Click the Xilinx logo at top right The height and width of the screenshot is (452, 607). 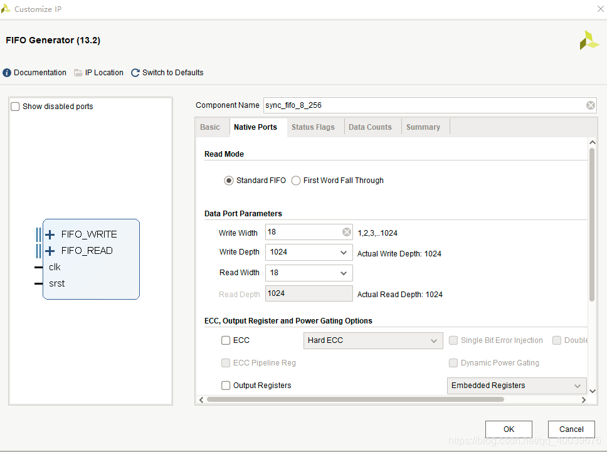589,40
